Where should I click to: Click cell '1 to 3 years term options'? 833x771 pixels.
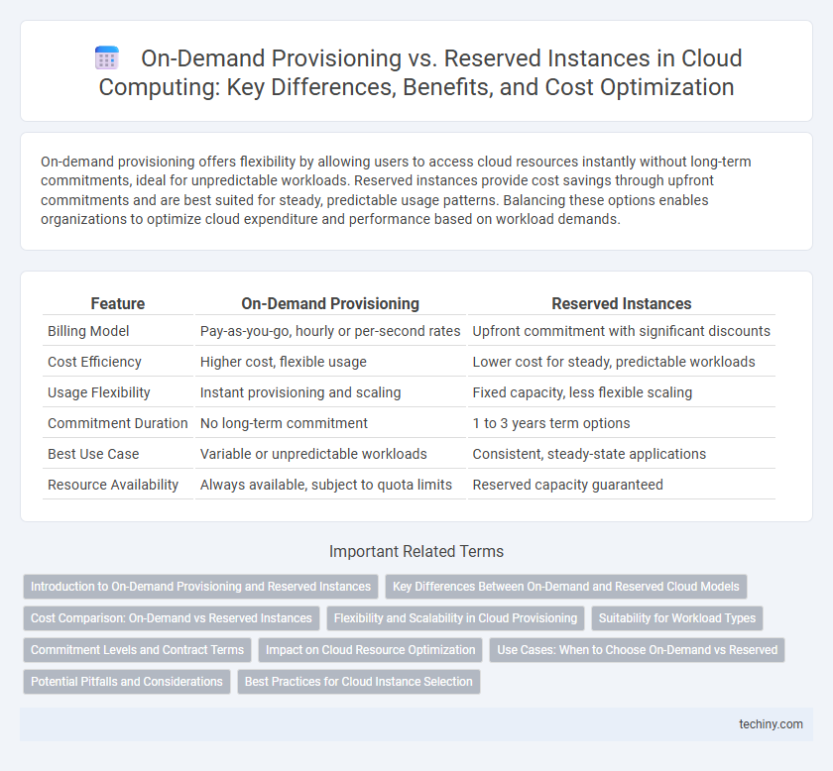pyautogui.click(x=621, y=423)
